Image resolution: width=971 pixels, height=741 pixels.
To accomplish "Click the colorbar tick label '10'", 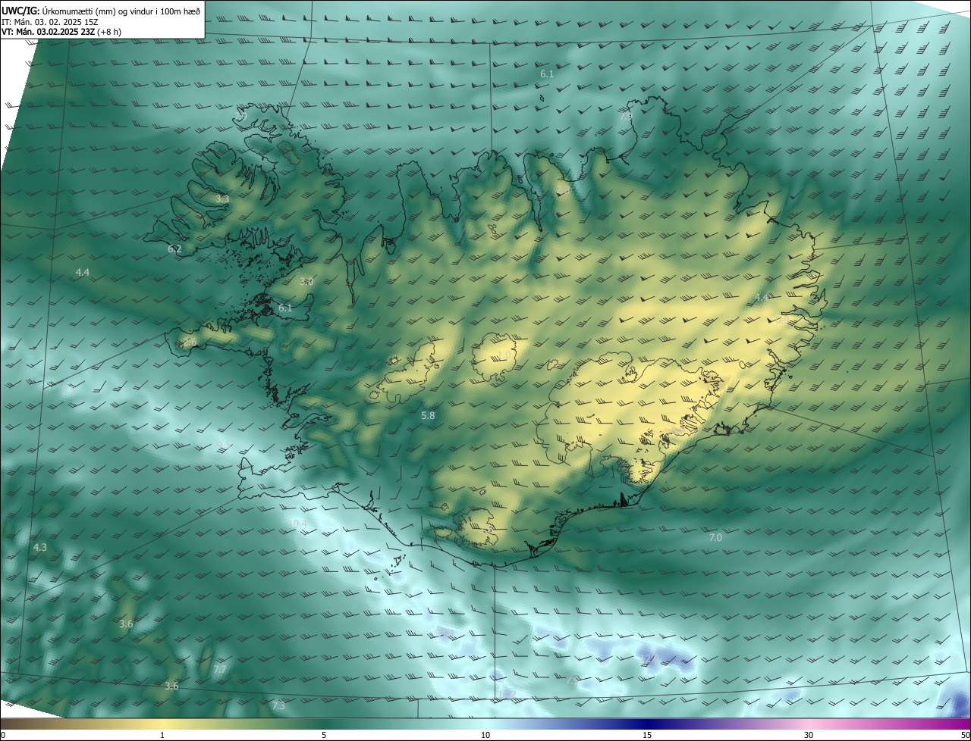I will [485, 735].
